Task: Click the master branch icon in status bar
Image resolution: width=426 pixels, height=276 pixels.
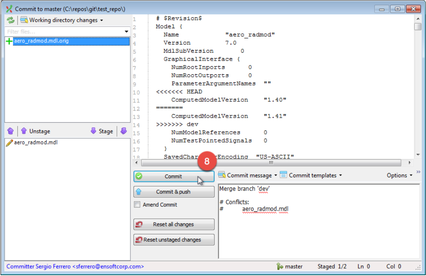Action: (280, 266)
